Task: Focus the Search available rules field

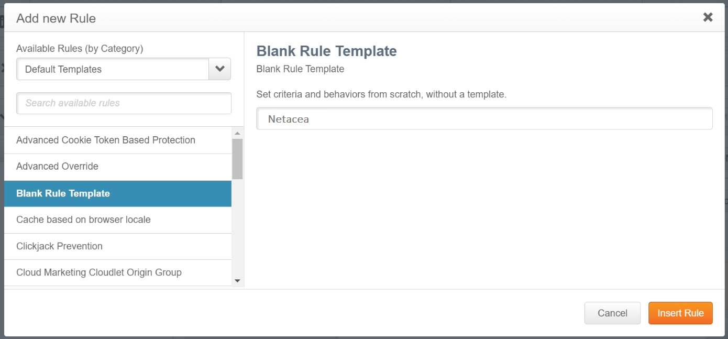Action: (124, 103)
